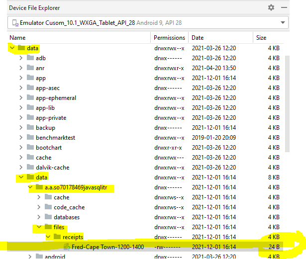Select the receipts folder icon
The height and width of the screenshot is (259, 306).
pos(57,237)
